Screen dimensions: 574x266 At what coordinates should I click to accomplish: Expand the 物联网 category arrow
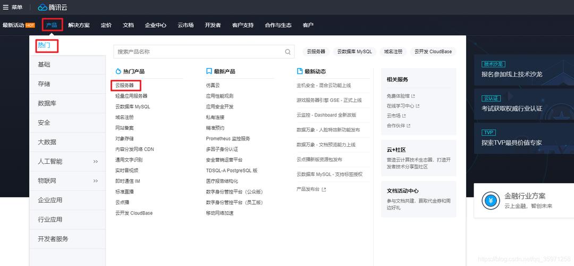(96, 181)
